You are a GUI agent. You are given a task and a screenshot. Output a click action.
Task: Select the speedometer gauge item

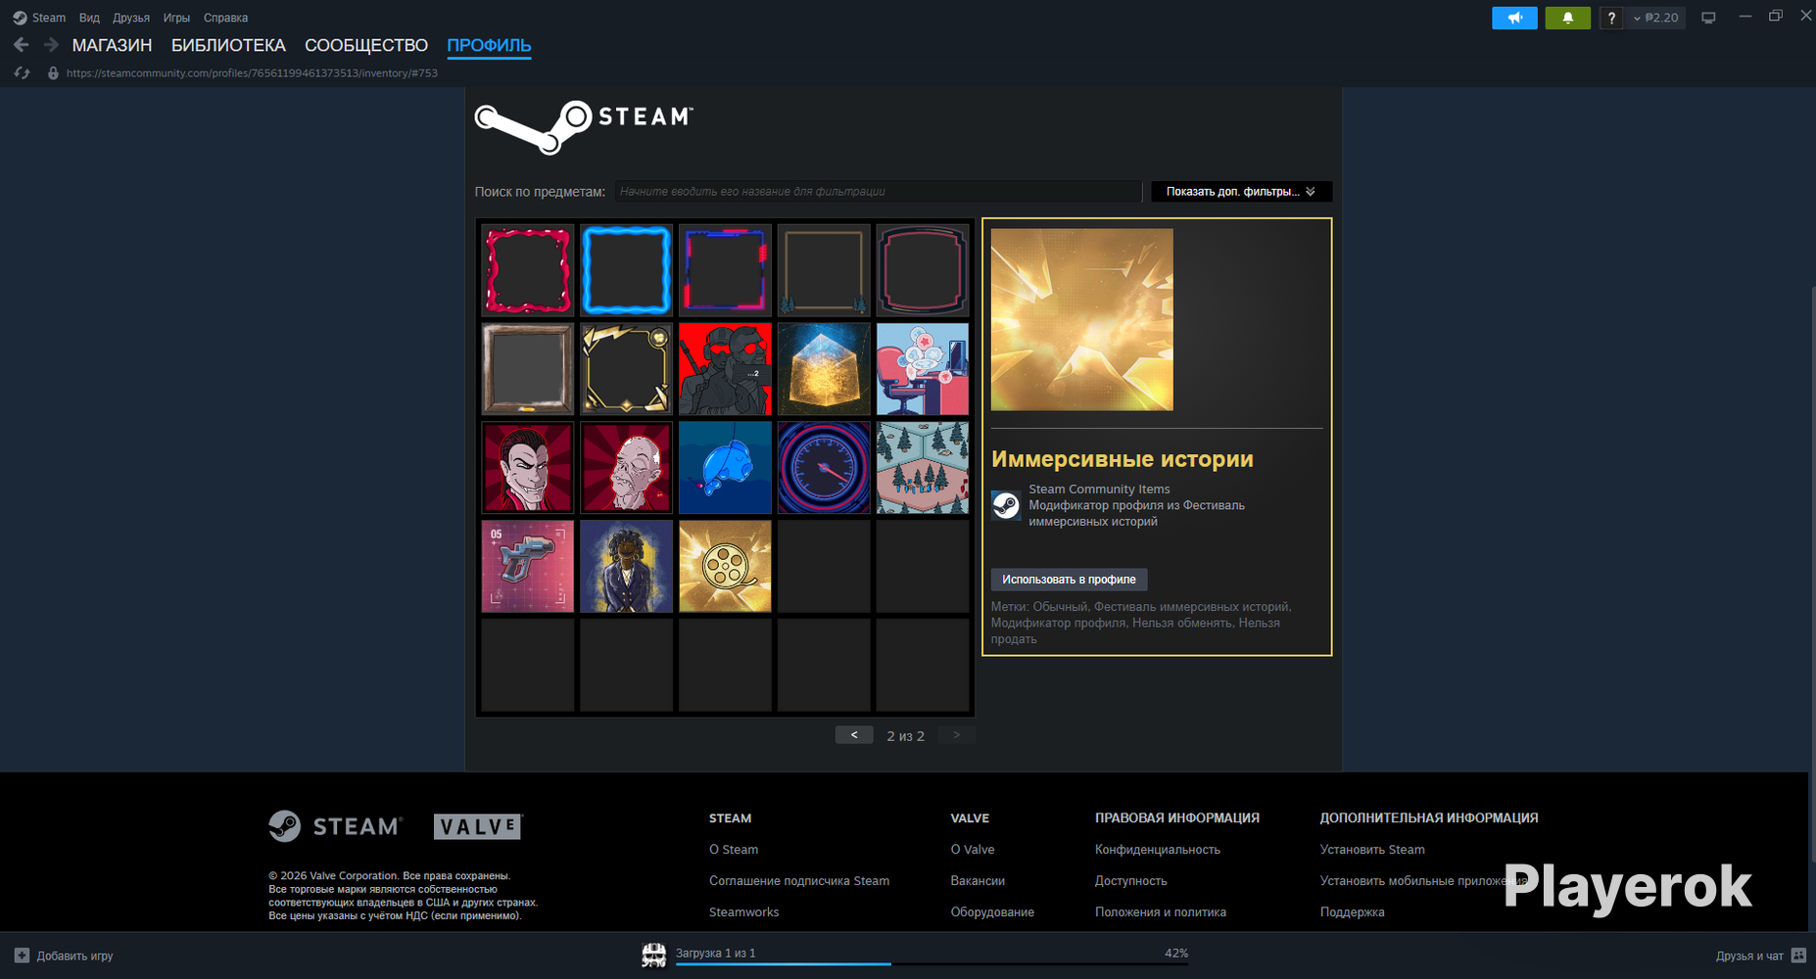point(824,468)
